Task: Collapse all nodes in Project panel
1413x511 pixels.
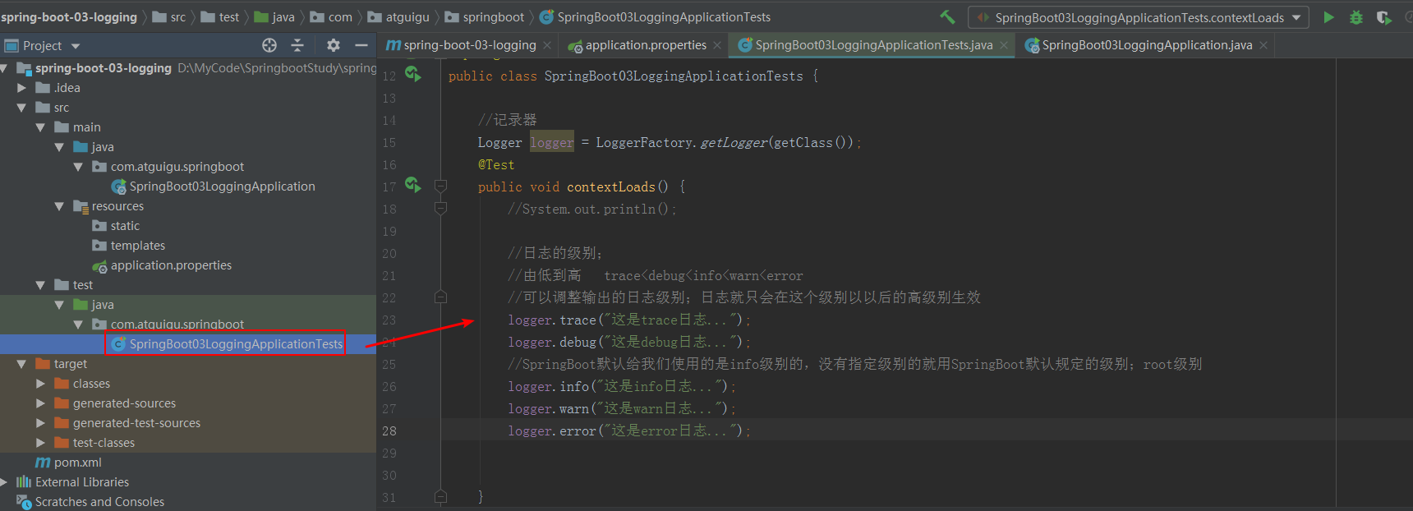Action: coord(297,45)
